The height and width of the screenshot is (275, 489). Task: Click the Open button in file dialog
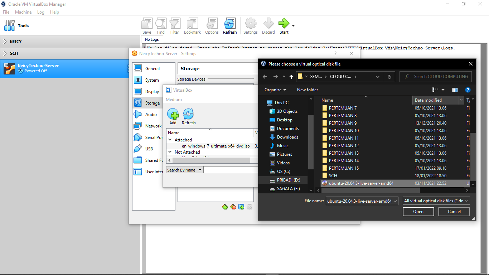pos(418,212)
